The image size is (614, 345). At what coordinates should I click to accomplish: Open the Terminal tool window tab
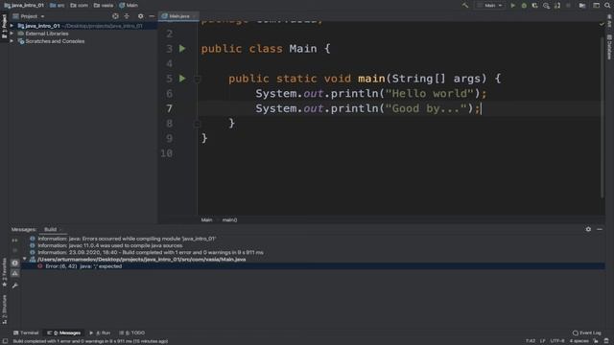coord(26,333)
